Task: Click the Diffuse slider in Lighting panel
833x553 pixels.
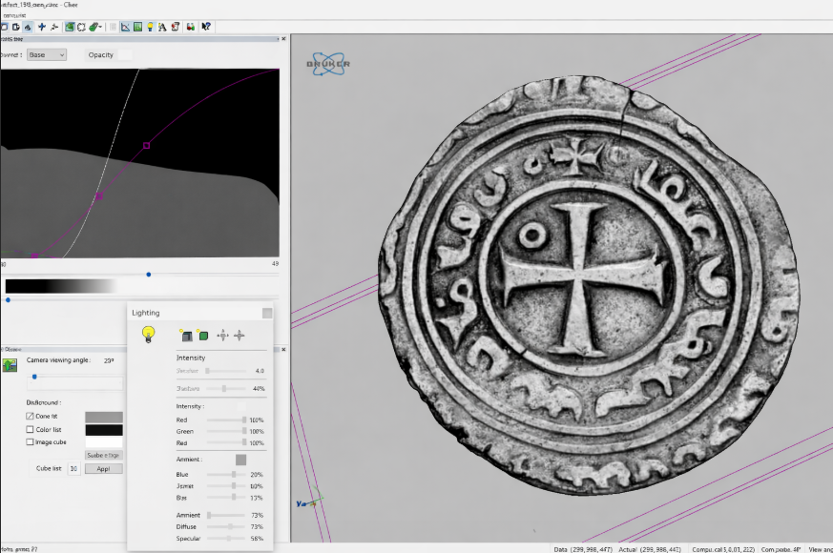Action: click(x=229, y=526)
